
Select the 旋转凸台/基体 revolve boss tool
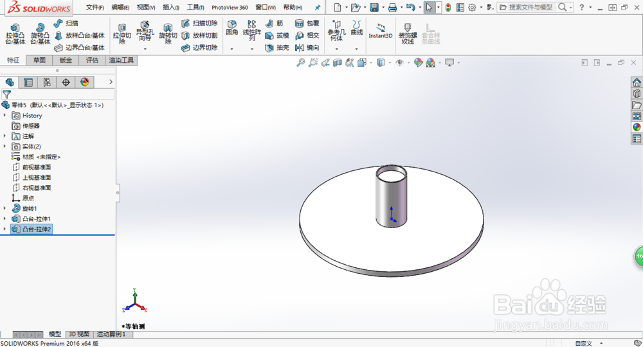click(40, 33)
